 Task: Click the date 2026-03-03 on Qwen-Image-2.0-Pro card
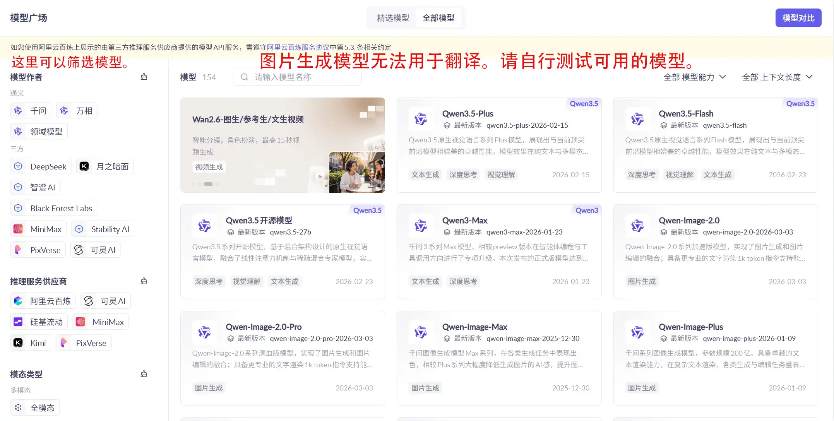(354, 388)
